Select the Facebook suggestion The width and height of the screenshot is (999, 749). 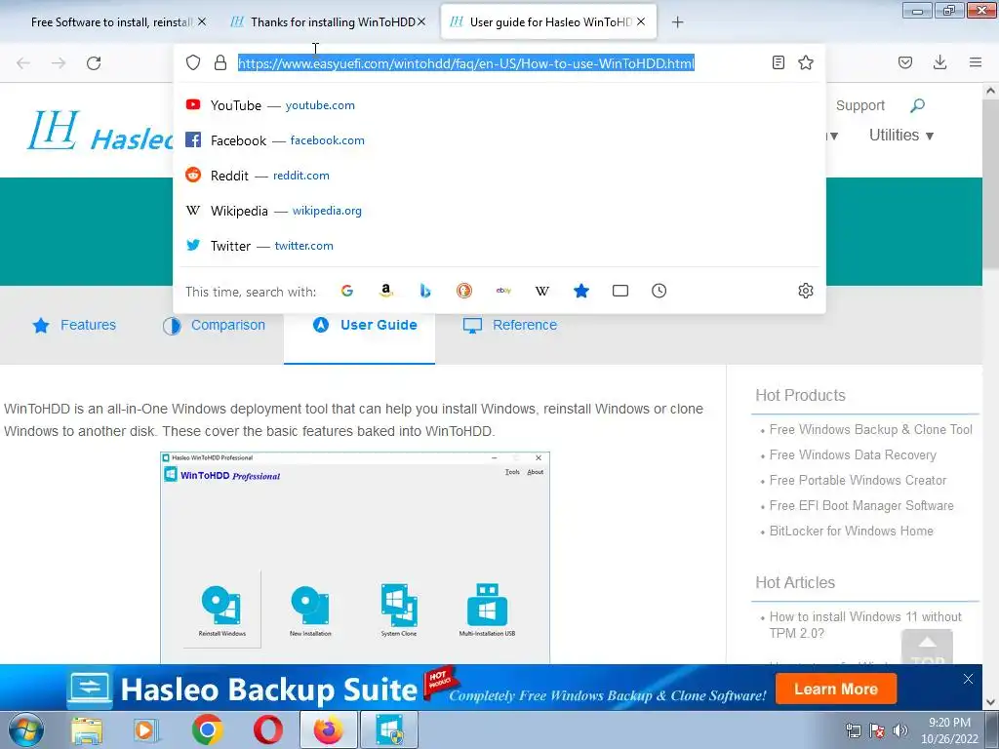tap(497, 140)
